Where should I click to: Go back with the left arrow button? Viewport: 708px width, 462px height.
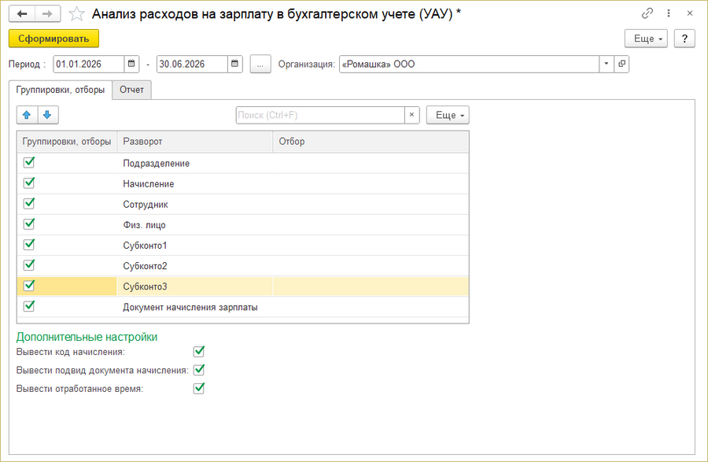pos(22,14)
